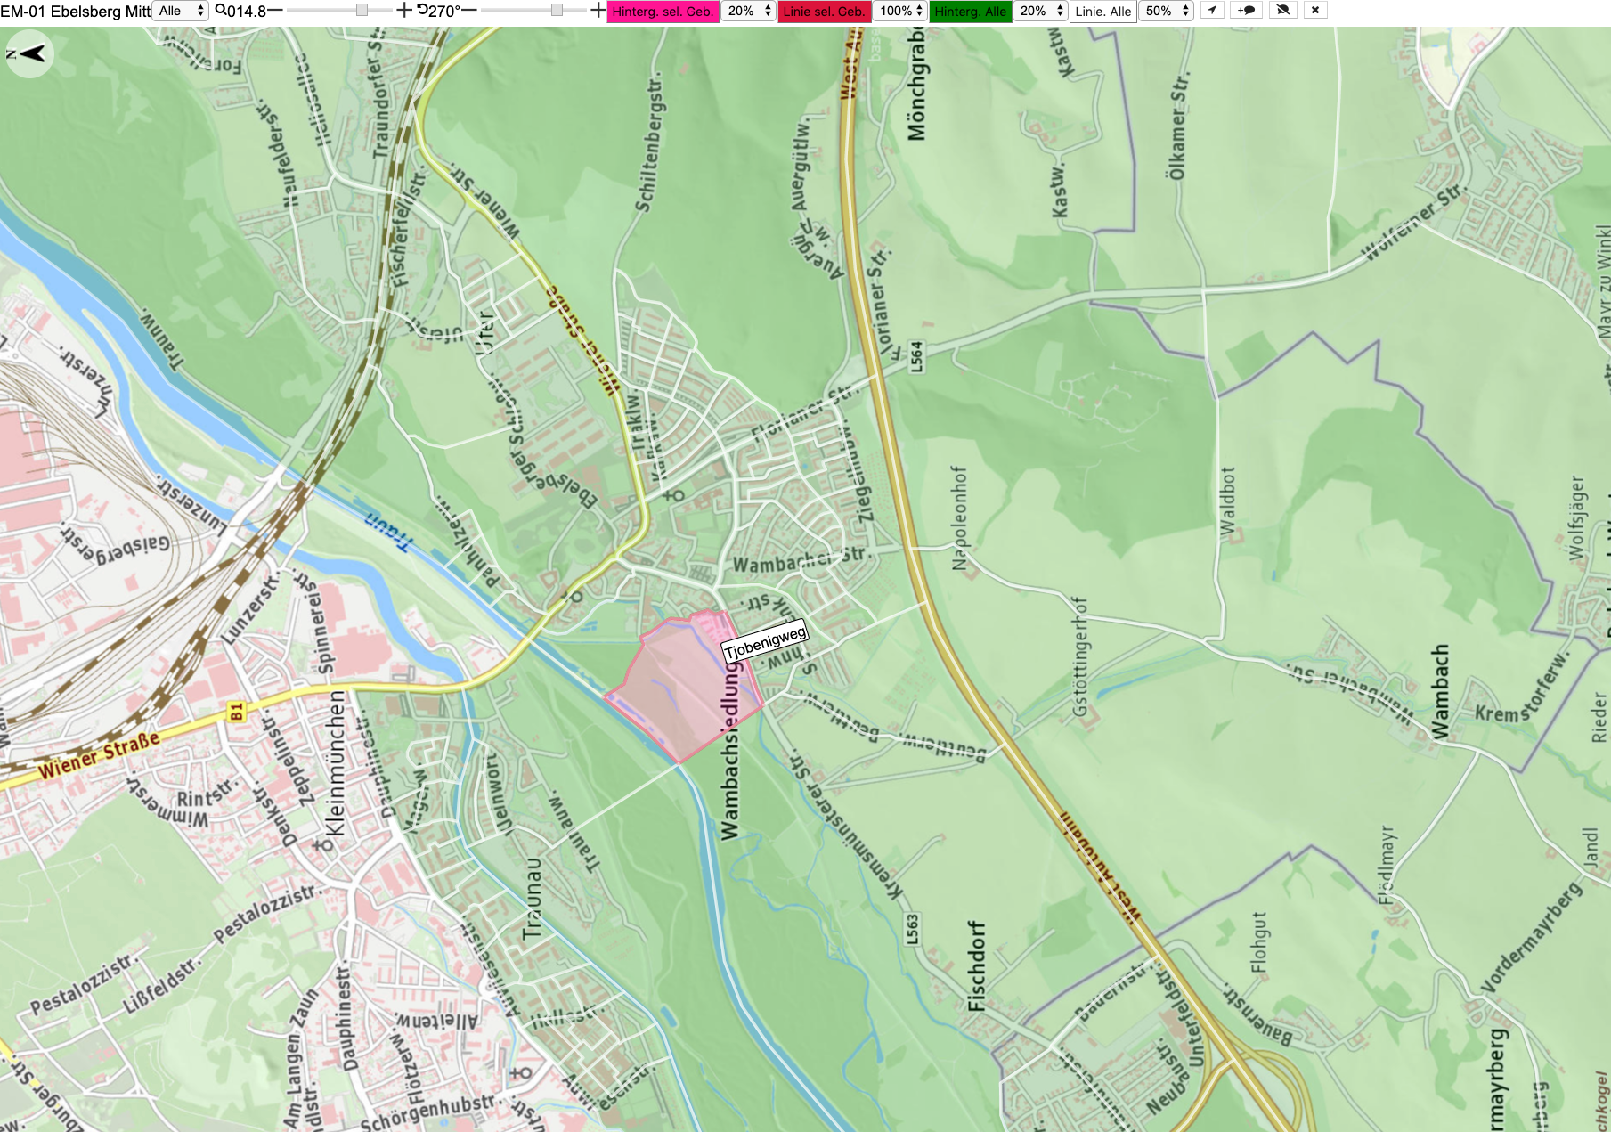The image size is (1611, 1132).
Task: Click the Tjobenigweg map label
Action: [x=766, y=641]
